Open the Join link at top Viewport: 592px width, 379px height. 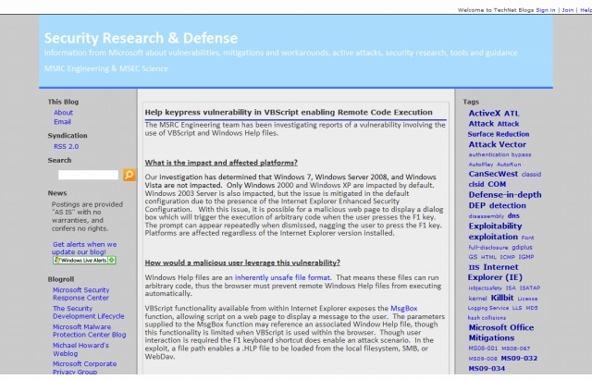pos(567,10)
